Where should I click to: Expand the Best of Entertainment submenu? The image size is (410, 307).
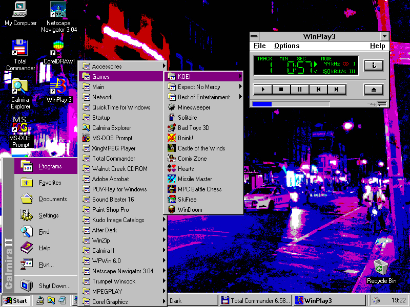pyautogui.click(x=203, y=97)
